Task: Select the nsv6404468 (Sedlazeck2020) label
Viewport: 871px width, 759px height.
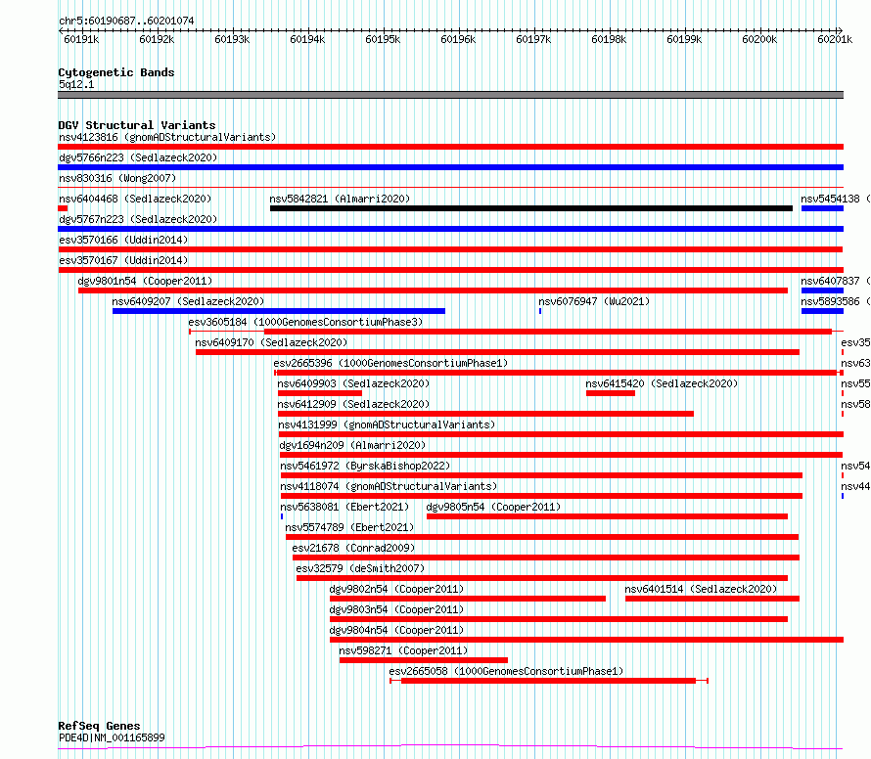Action: pyautogui.click(x=135, y=199)
